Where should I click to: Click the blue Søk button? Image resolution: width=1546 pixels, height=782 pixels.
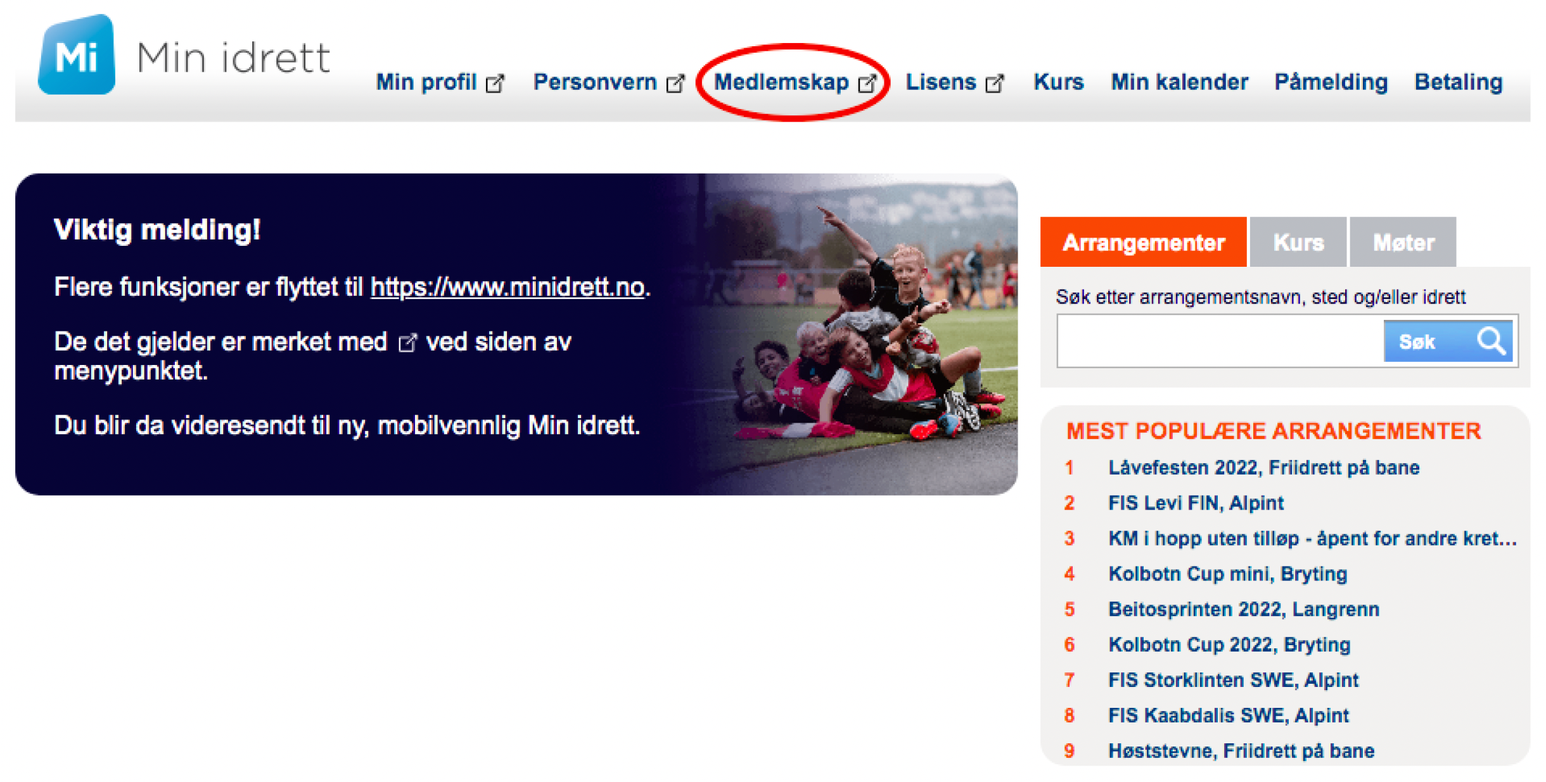(x=1448, y=341)
